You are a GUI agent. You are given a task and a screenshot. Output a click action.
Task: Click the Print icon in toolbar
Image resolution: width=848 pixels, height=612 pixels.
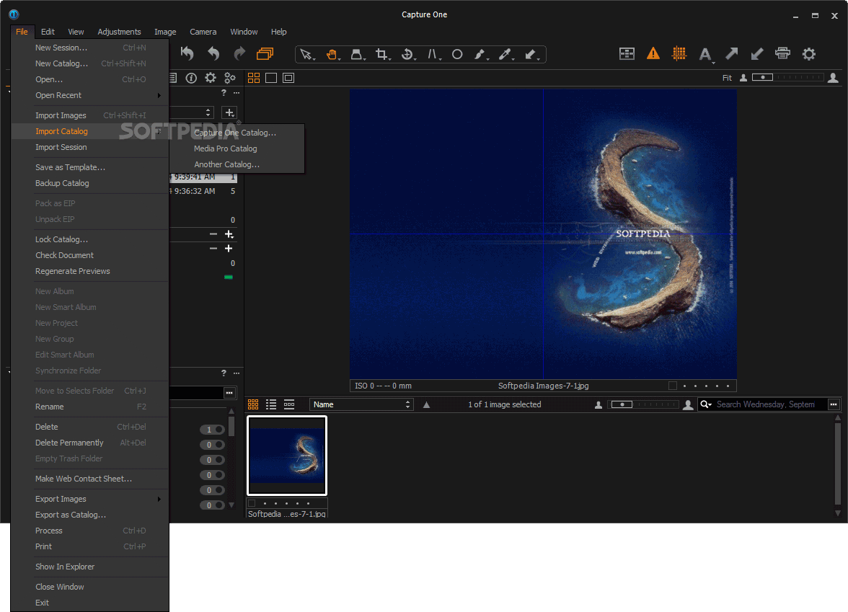click(x=782, y=53)
